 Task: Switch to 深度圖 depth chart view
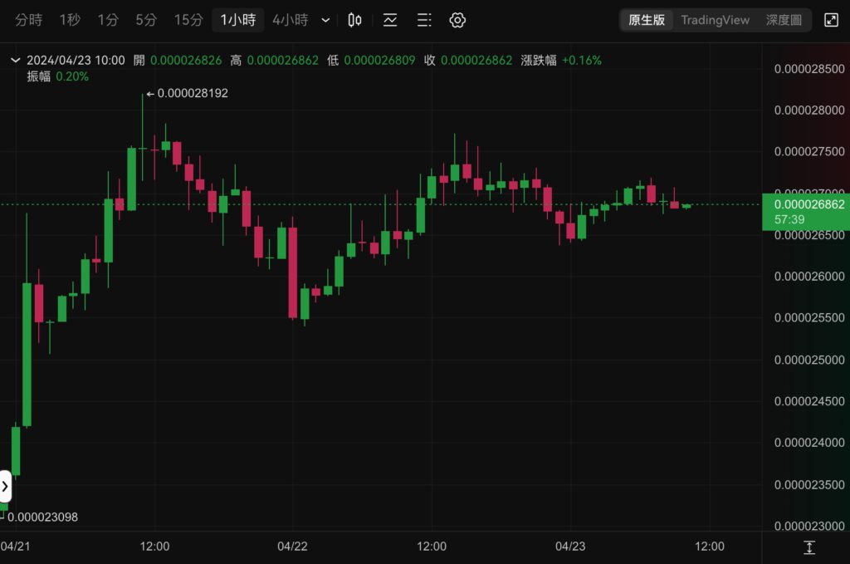point(784,20)
